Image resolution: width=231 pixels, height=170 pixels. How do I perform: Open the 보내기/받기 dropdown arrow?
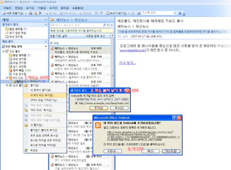point(129,13)
